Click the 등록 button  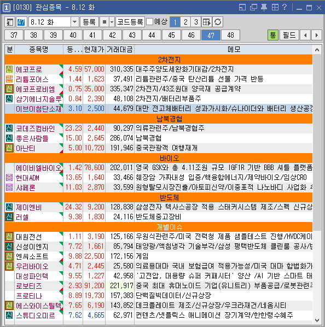click(89, 22)
